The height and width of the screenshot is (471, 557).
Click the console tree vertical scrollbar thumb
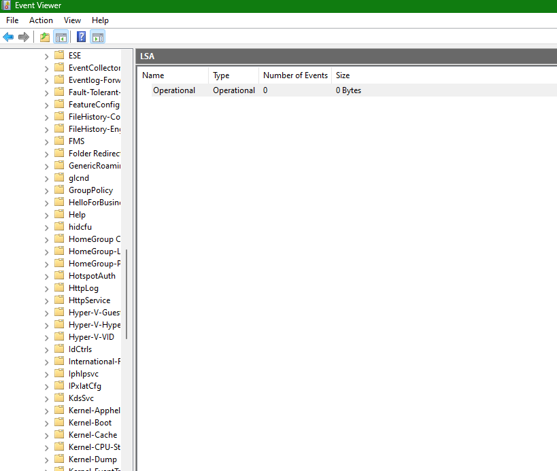[126, 294]
